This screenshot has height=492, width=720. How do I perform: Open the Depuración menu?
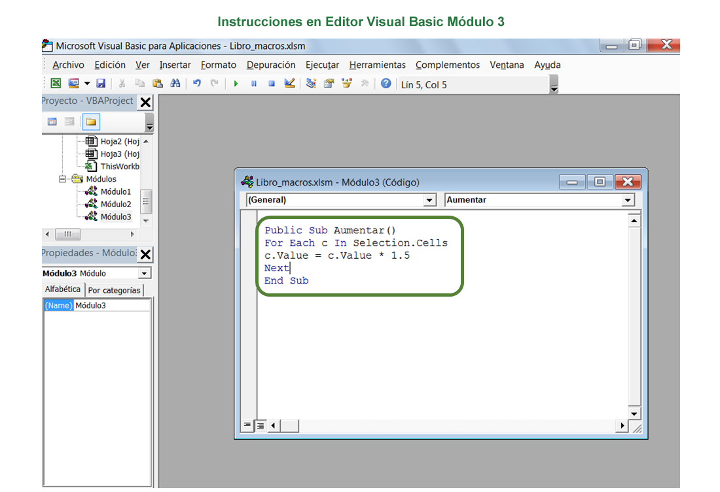point(271,65)
